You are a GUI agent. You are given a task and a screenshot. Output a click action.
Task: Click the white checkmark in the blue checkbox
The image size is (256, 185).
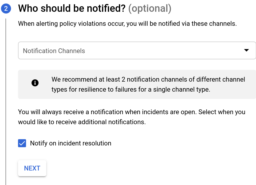tap(22, 143)
